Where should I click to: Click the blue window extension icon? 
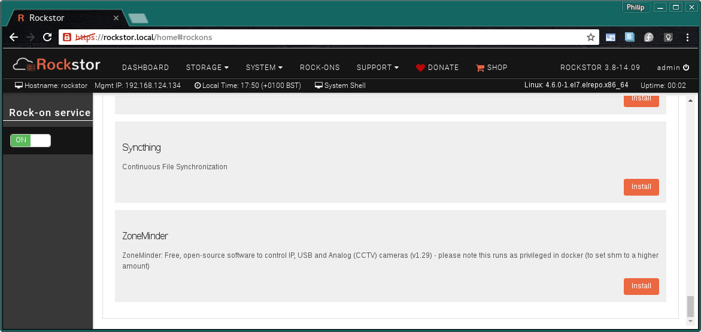(611, 38)
